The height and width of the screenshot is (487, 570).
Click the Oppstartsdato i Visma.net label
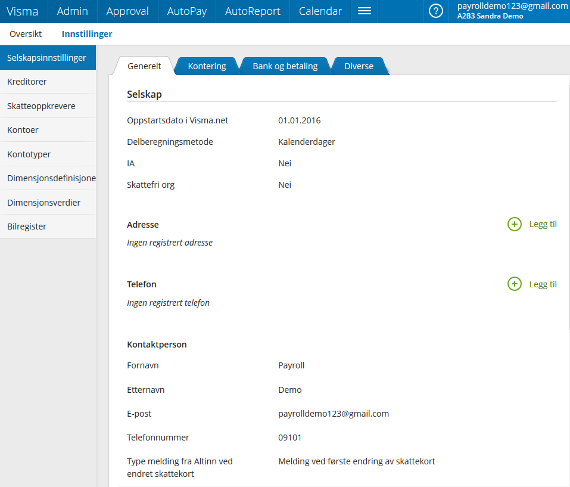[x=177, y=120]
